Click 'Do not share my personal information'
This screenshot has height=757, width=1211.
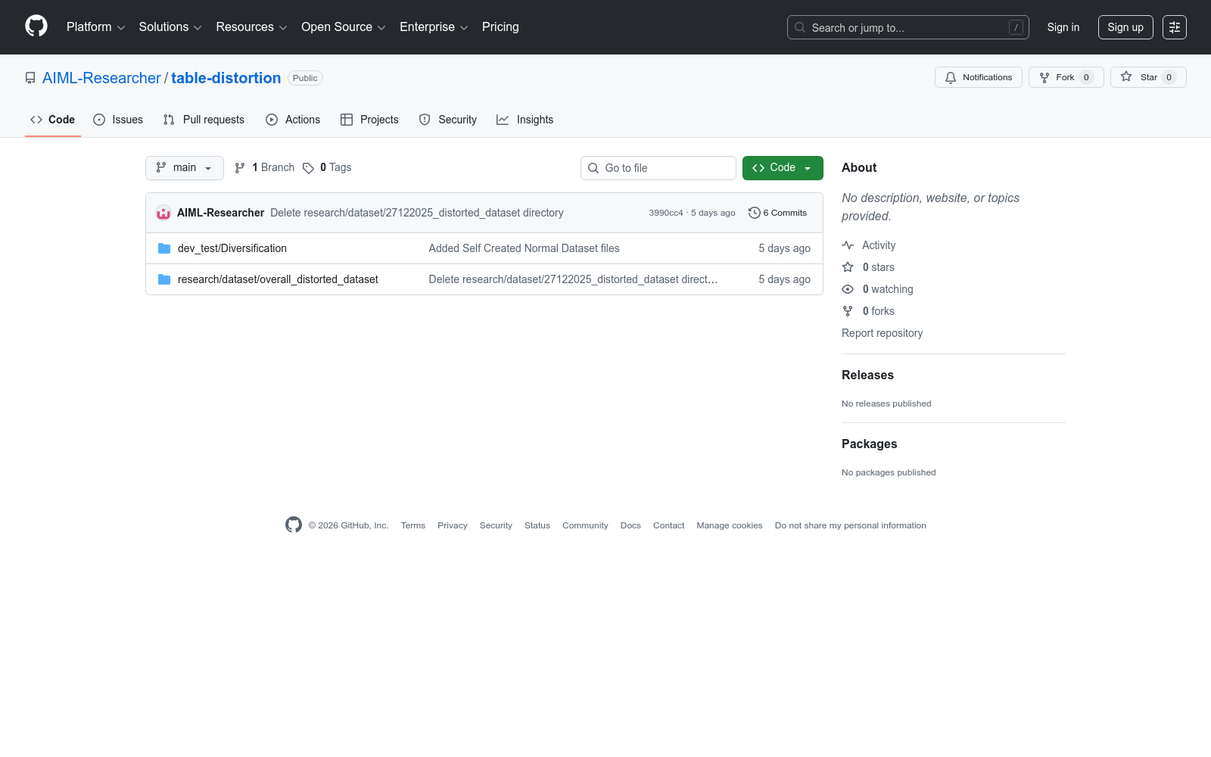[851, 525]
